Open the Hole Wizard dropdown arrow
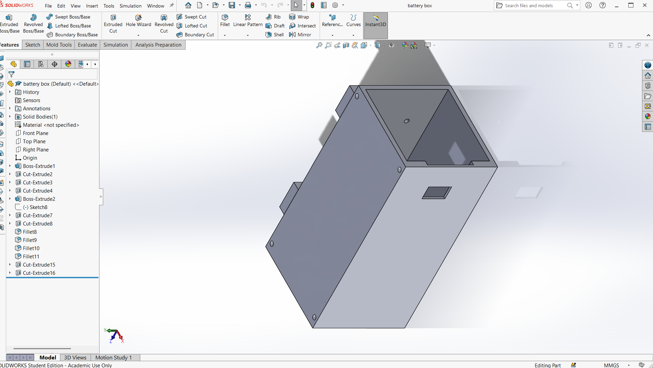Viewport: 653px width, 368px height. pyautogui.click(x=138, y=35)
